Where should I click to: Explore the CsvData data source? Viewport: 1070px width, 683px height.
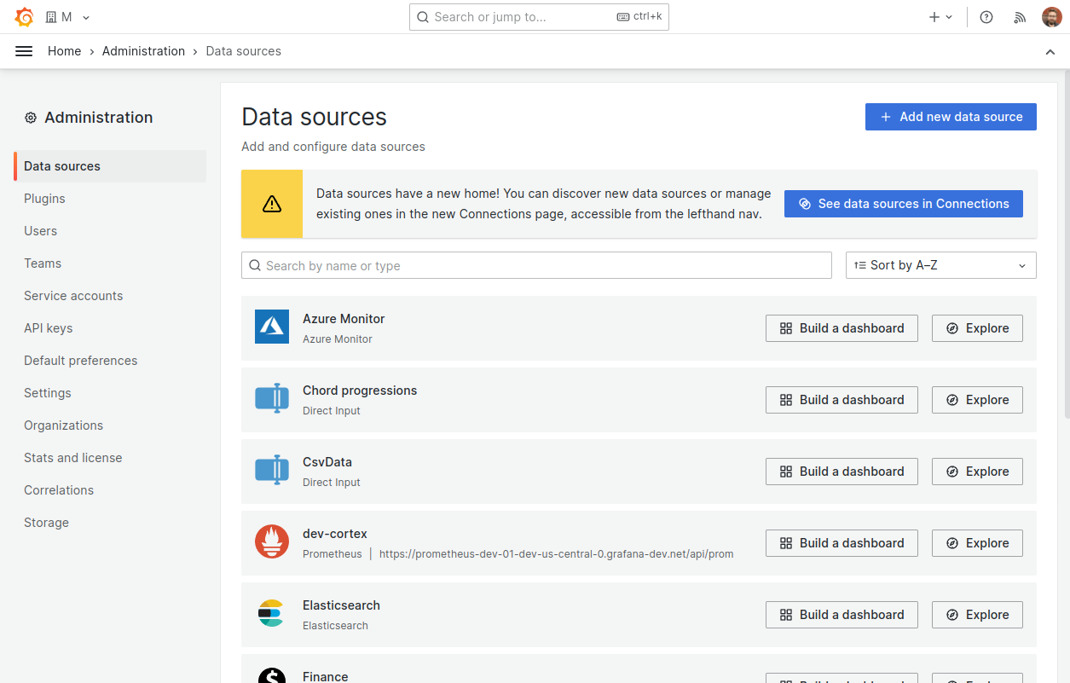[x=977, y=472]
